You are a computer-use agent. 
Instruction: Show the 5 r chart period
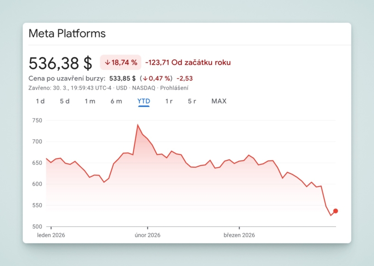pos(193,101)
